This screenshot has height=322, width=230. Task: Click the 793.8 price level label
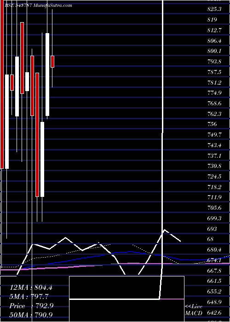pos(214,61)
